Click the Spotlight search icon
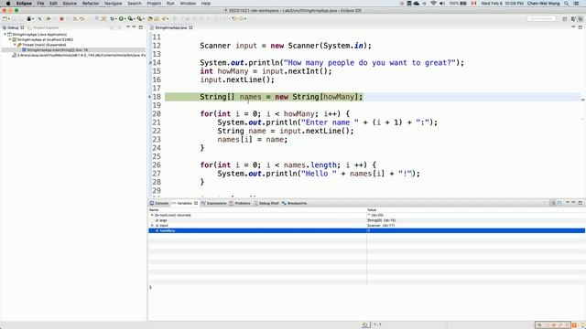The image size is (586, 329). (567, 4)
